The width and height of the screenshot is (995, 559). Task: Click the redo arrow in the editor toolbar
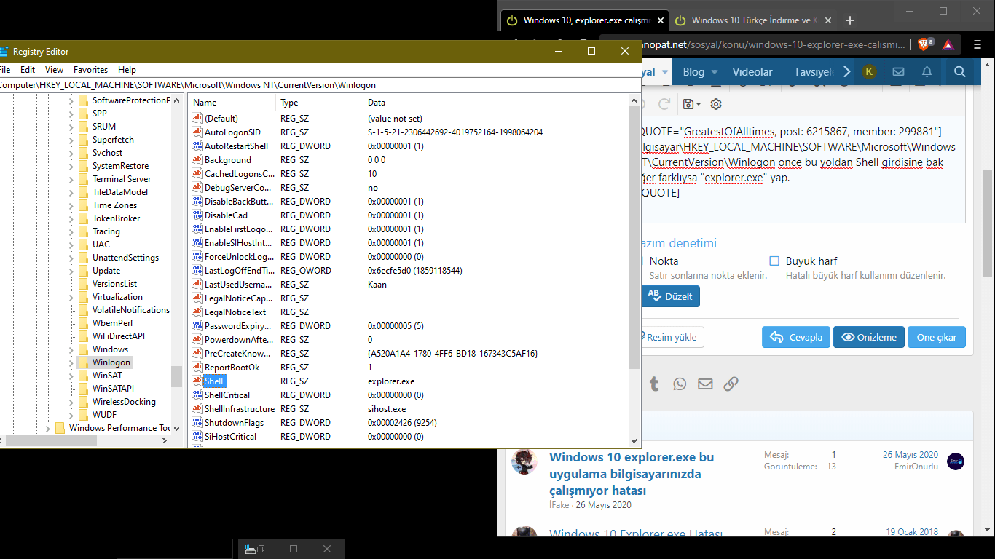(664, 104)
